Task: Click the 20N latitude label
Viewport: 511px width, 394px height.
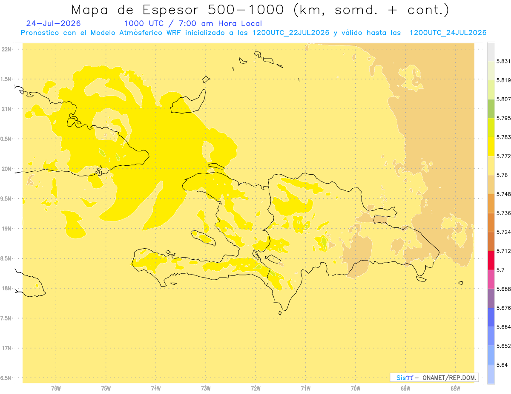Action: click(6, 169)
